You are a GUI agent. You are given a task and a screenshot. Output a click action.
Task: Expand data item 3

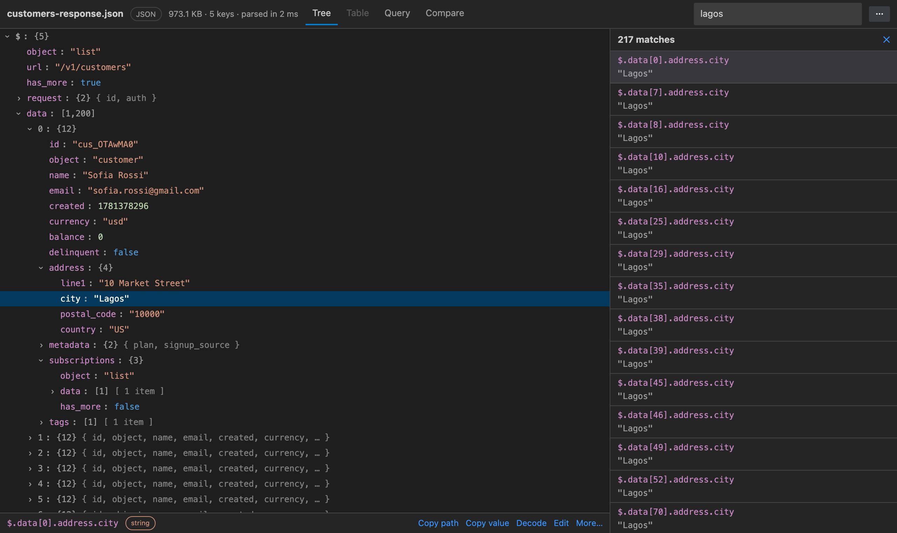(30, 469)
